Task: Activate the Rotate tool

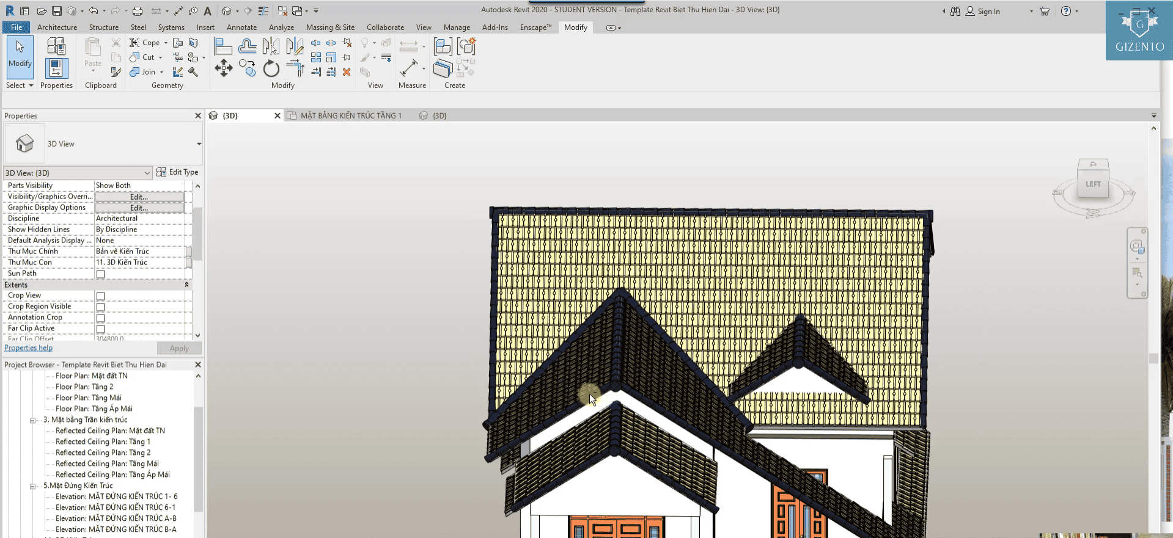Action: [271, 68]
